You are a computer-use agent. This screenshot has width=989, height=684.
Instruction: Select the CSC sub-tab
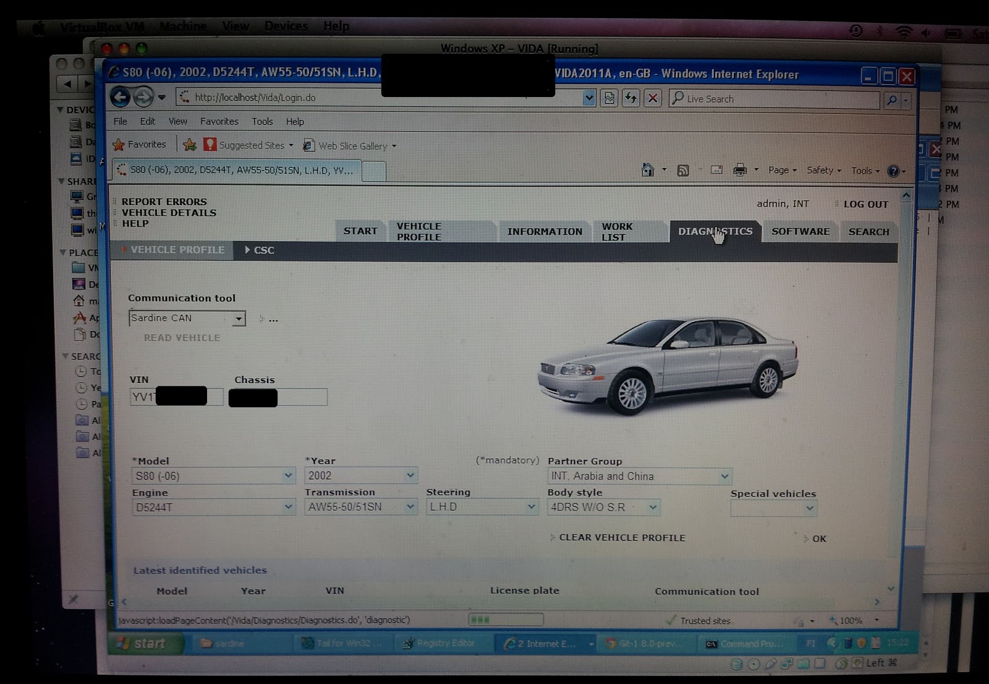click(x=260, y=250)
